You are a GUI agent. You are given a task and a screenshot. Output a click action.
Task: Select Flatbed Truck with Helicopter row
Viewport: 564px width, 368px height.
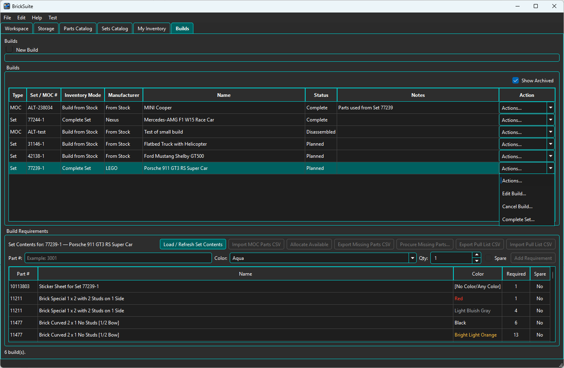(x=254, y=144)
